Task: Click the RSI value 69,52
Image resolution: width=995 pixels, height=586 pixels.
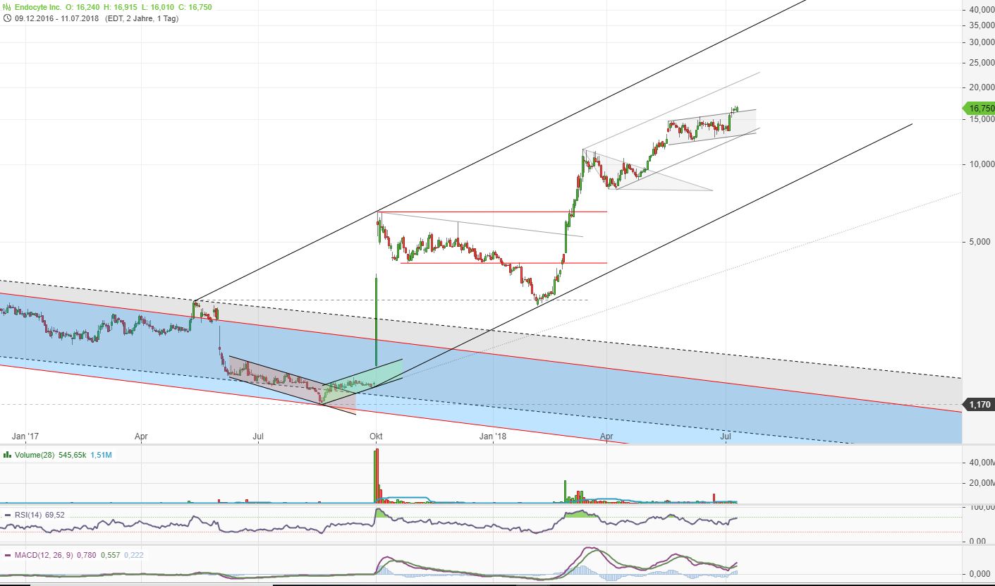Action: point(56,515)
